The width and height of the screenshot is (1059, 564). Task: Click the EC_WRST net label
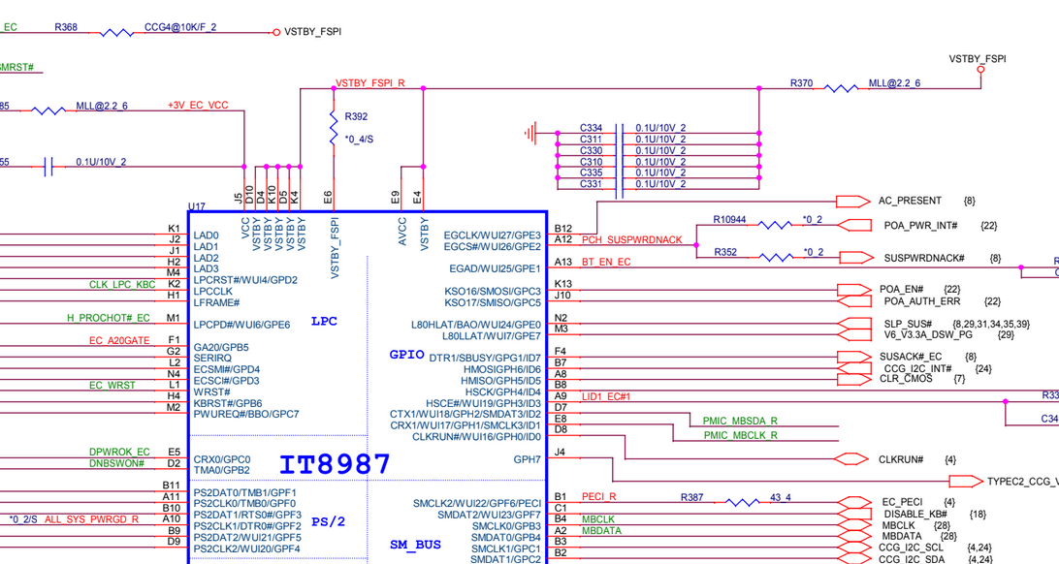[112, 386]
